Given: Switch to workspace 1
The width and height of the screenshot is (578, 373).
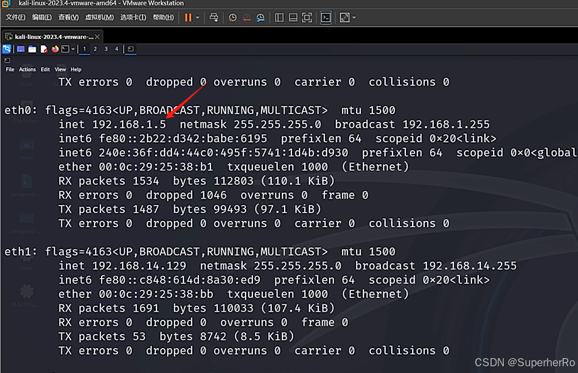Looking at the screenshot, I should [x=84, y=49].
